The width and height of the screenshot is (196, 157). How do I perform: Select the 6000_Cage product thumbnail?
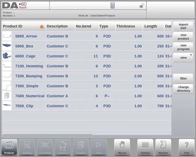pyautogui.click(x=7, y=56)
